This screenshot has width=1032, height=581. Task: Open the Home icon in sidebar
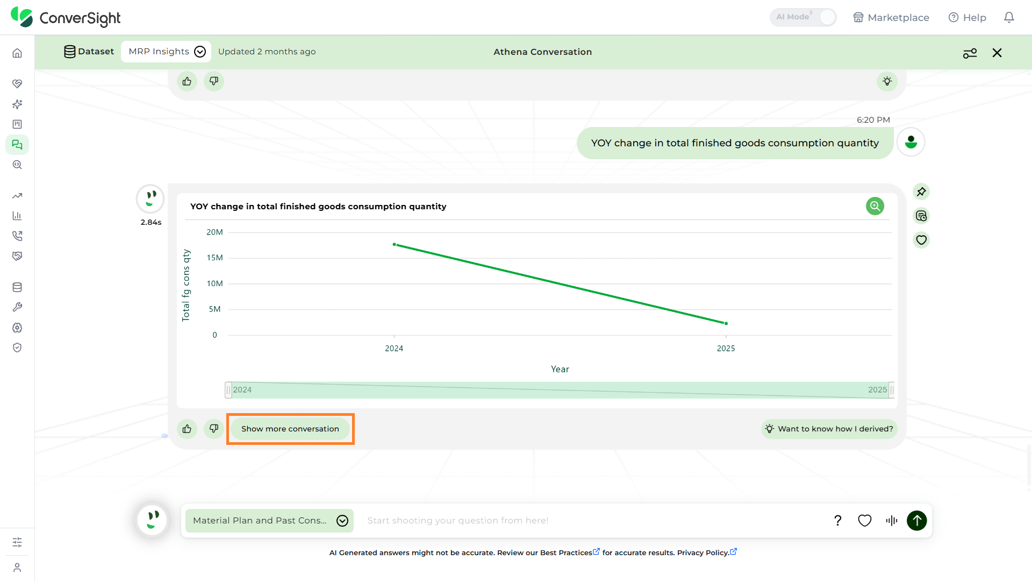click(x=17, y=53)
